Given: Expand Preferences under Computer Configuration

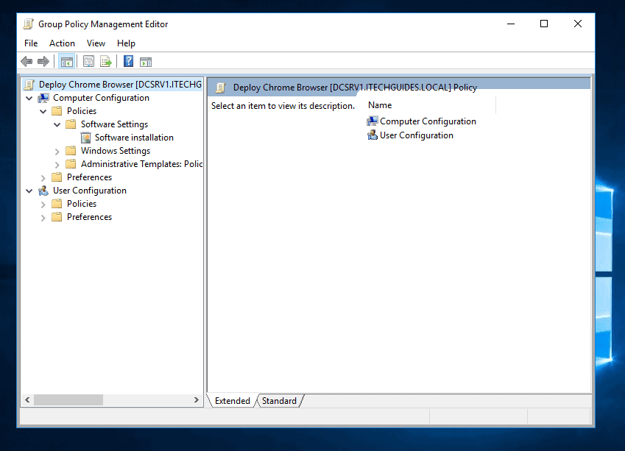Looking at the screenshot, I should 43,178.
